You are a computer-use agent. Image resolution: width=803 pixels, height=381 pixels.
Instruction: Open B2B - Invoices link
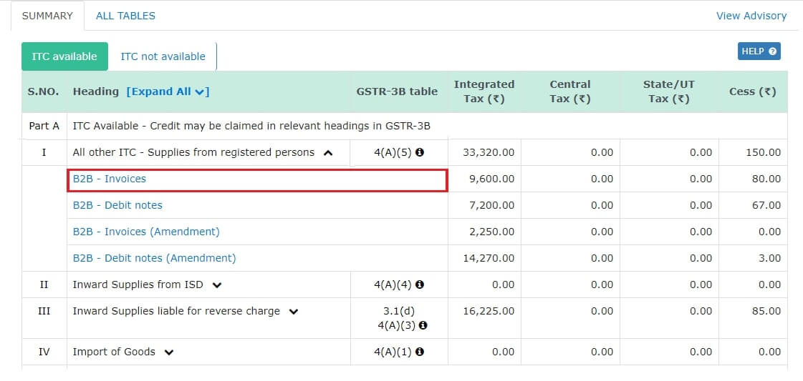110,179
